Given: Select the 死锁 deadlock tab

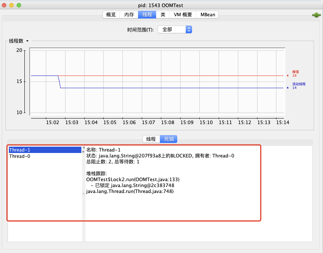Looking at the screenshot, I should tap(169, 139).
